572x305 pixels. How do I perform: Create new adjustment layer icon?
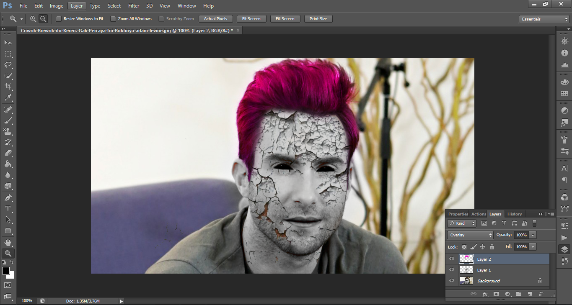coord(507,294)
